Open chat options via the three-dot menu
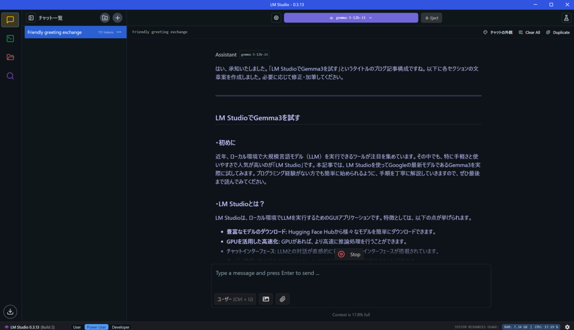 point(118,32)
